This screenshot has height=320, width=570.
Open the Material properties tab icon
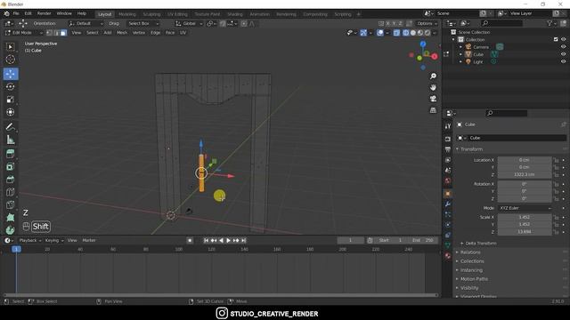[x=448, y=256]
